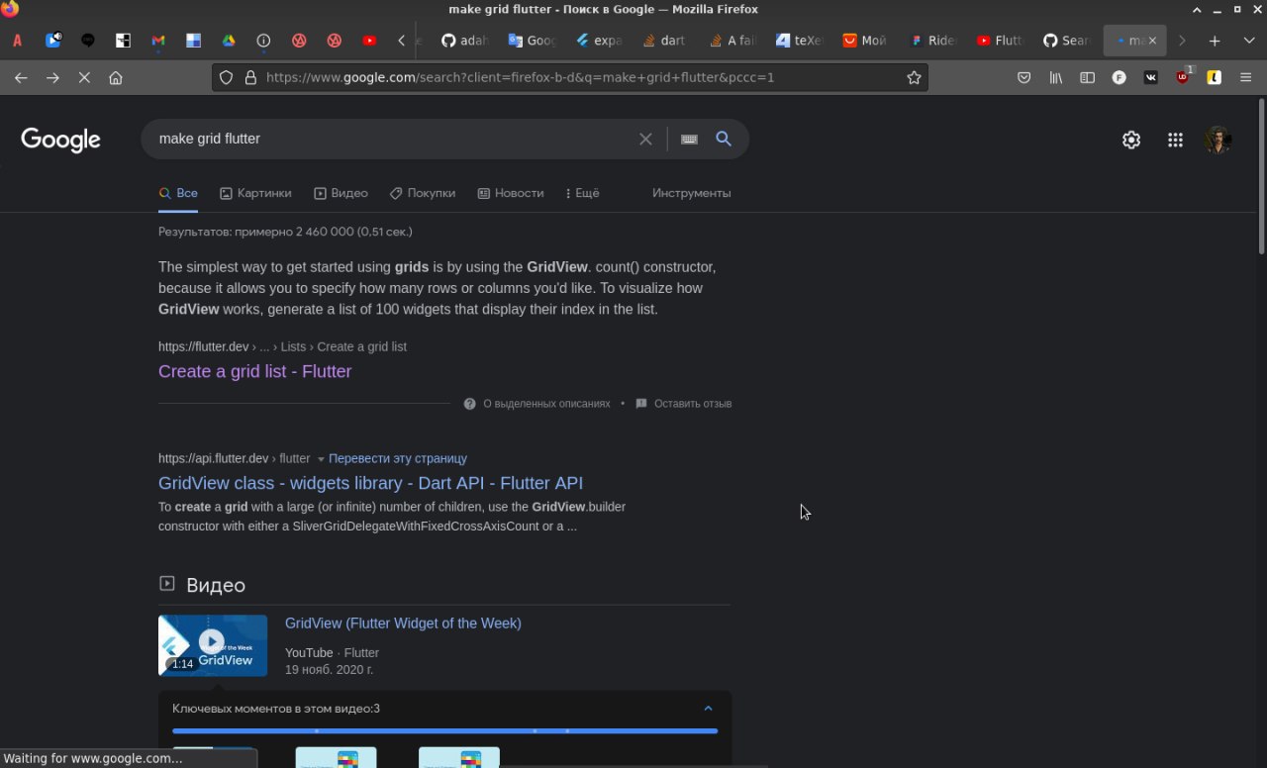This screenshot has height=768, width=1267.
Task: Switch to the Rider tab
Action: tap(933, 41)
